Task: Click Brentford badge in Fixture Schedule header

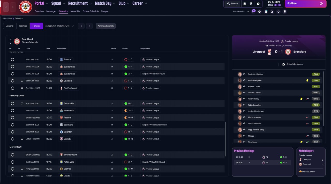Action: (17, 41)
